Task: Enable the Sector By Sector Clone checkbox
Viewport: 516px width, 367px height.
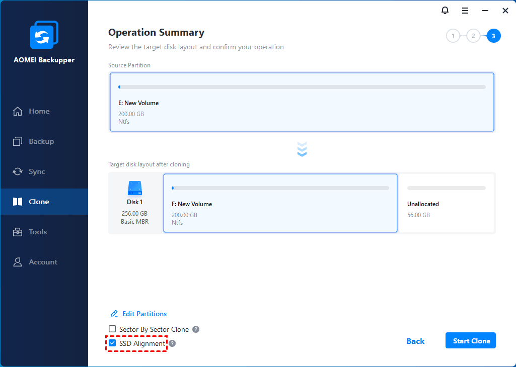Action: point(112,329)
